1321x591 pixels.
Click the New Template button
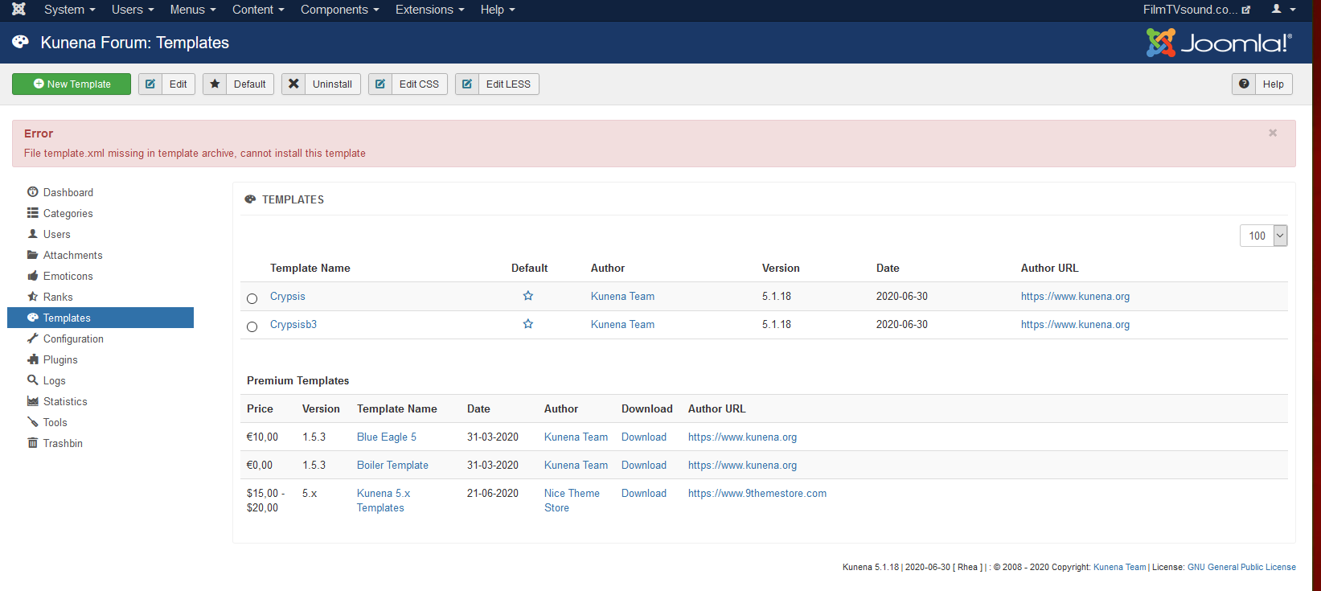point(72,84)
